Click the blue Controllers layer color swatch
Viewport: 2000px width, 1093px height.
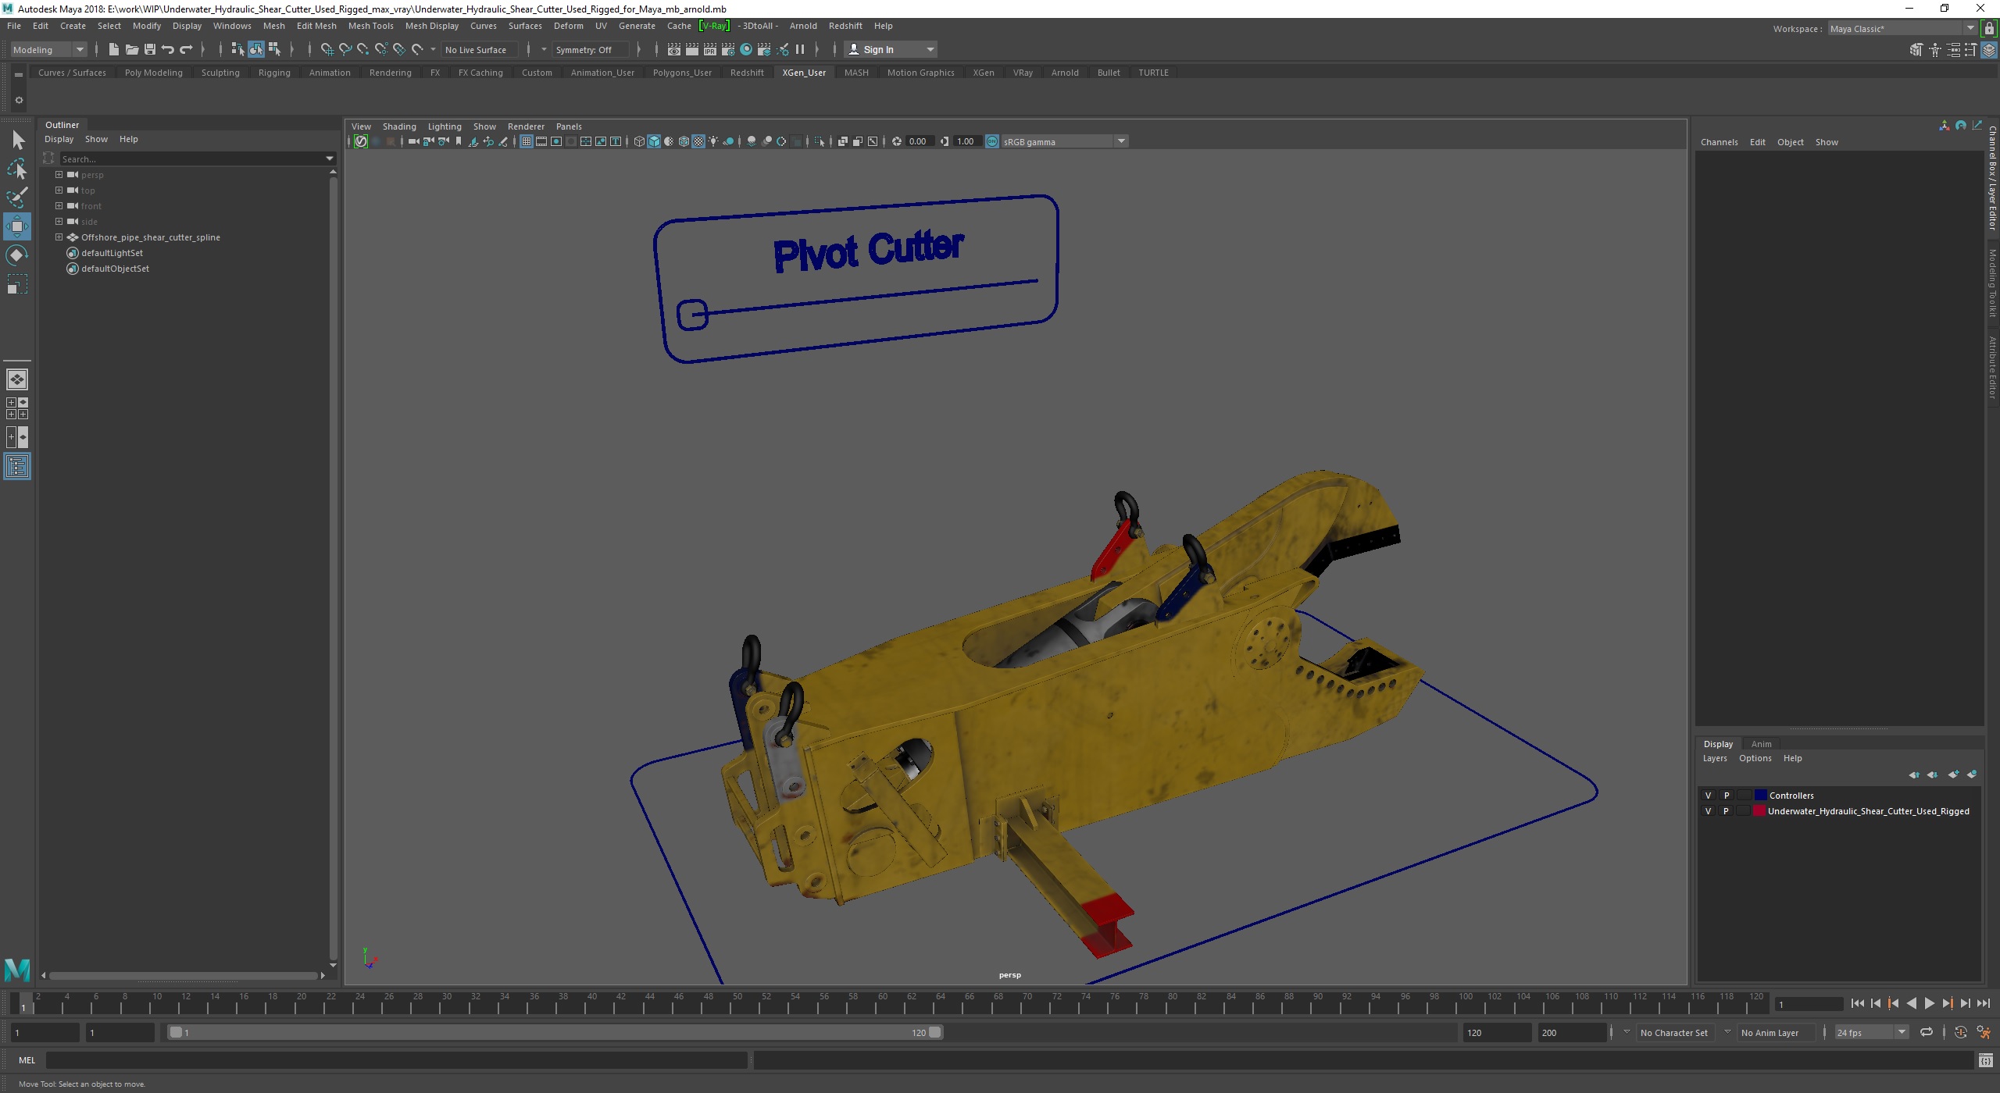tap(1760, 796)
